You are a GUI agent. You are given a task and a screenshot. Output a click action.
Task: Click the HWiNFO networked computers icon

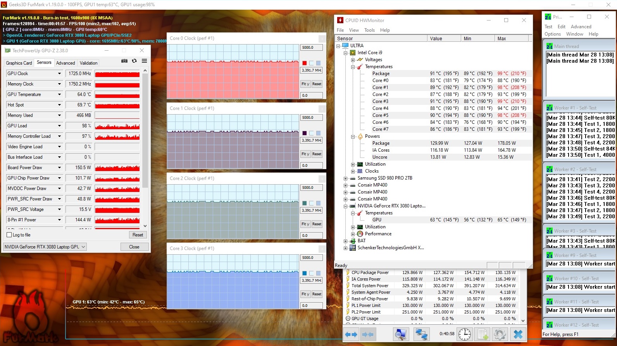click(x=421, y=334)
